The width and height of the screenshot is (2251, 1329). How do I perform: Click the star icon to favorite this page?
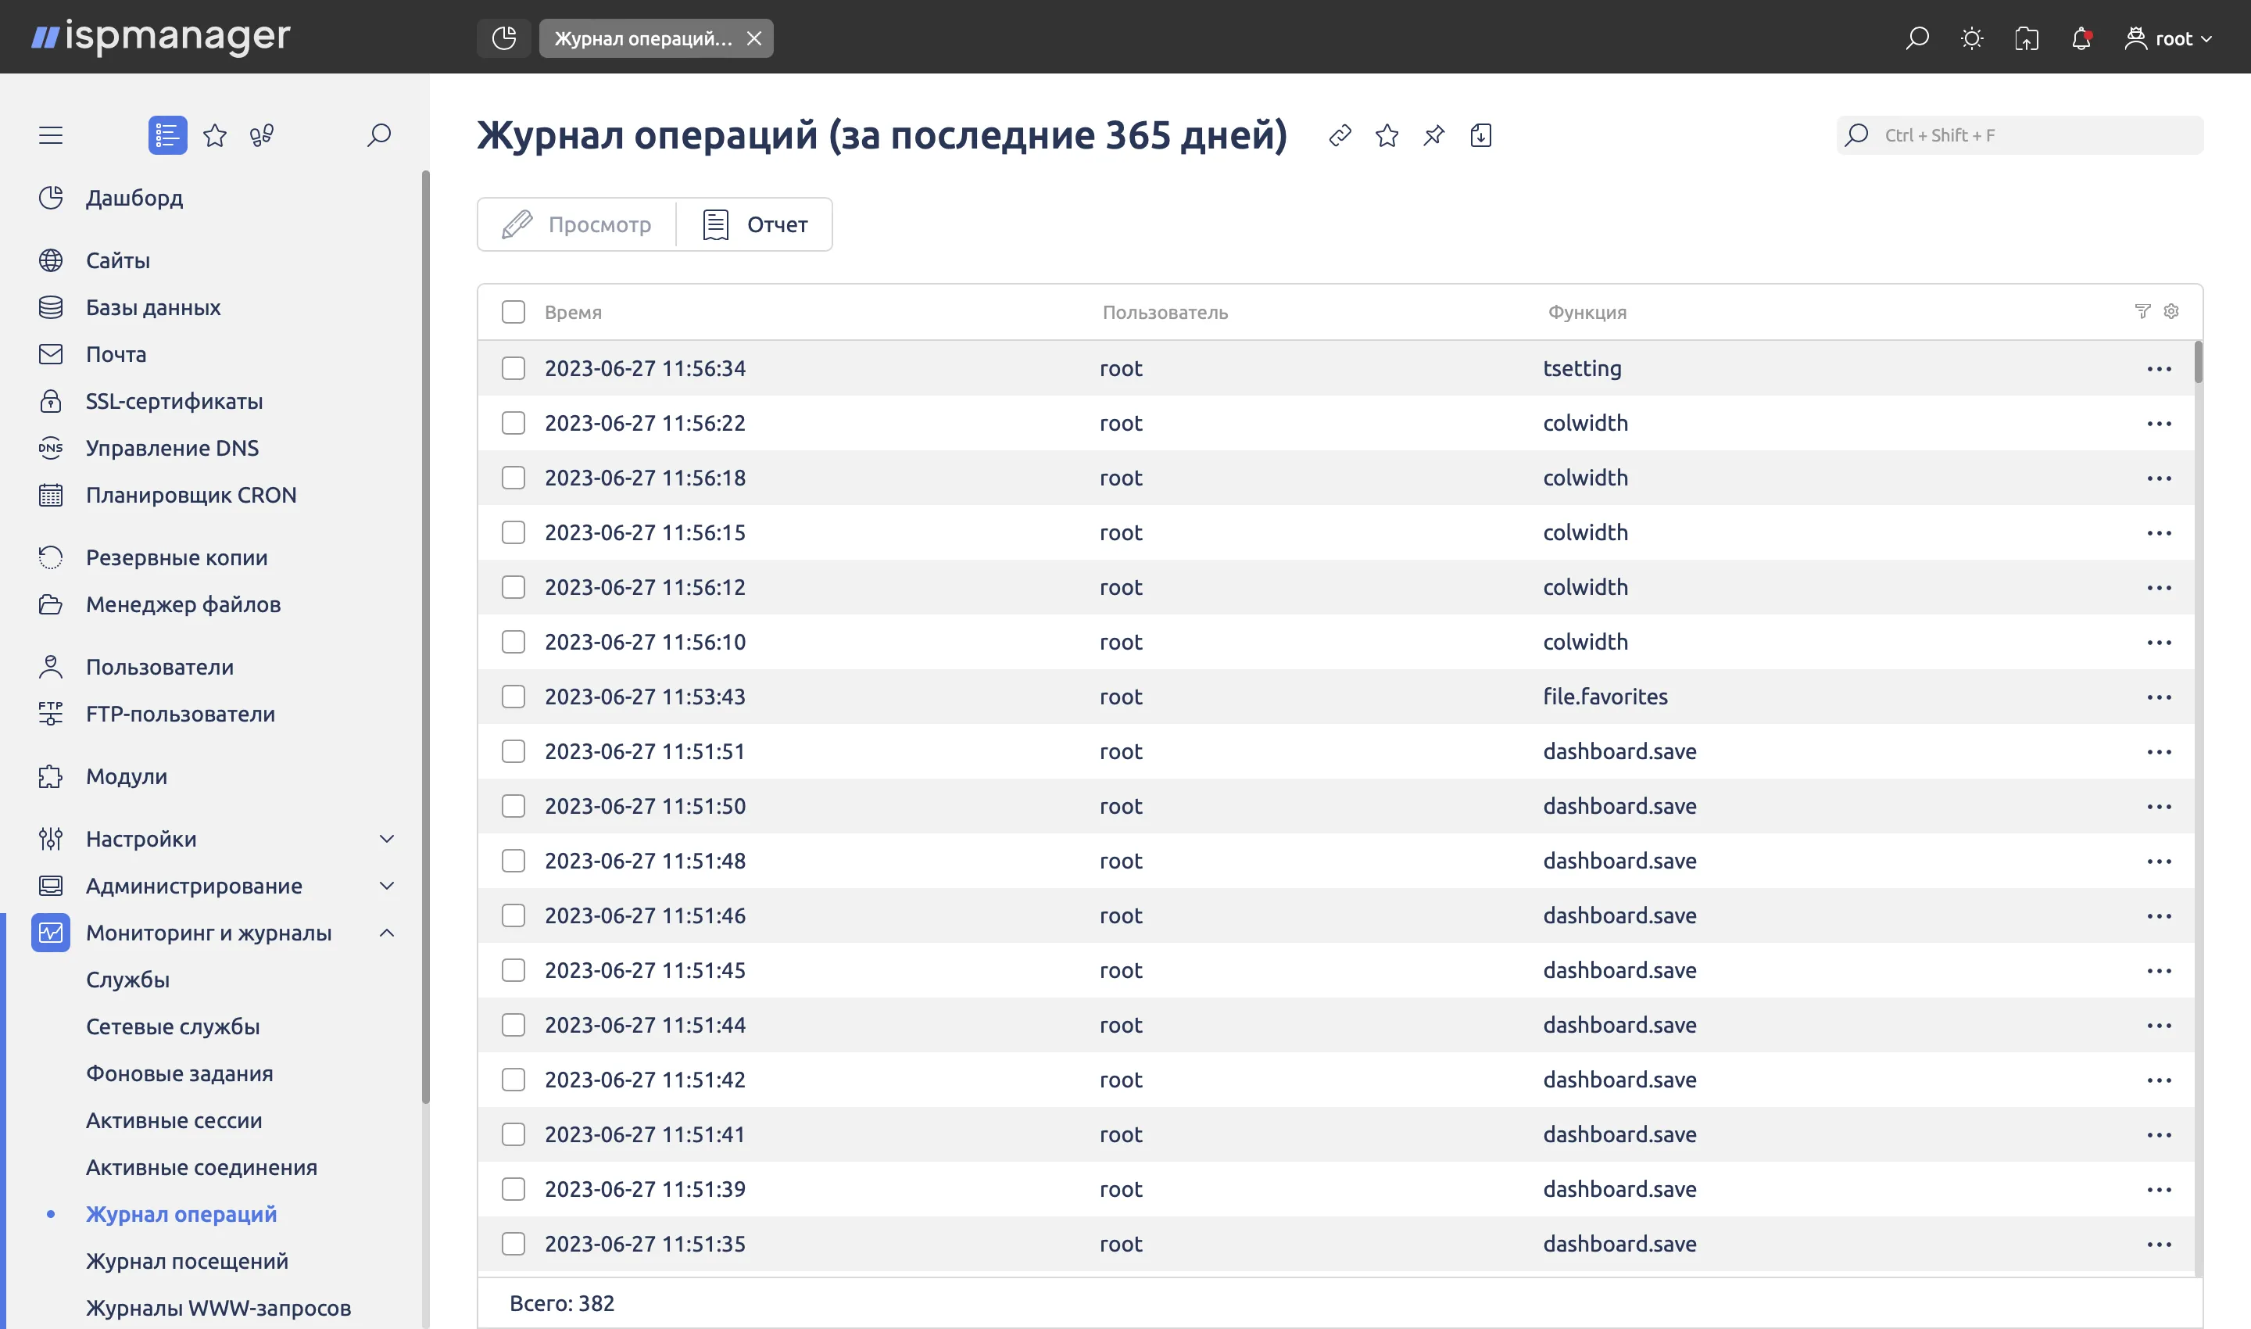tap(1387, 135)
